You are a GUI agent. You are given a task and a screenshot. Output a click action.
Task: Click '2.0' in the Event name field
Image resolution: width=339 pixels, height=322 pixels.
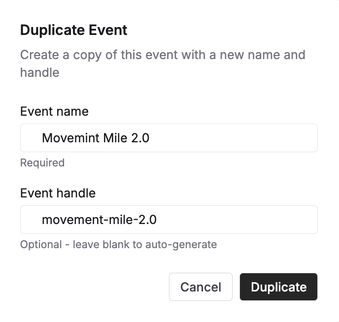tap(140, 138)
